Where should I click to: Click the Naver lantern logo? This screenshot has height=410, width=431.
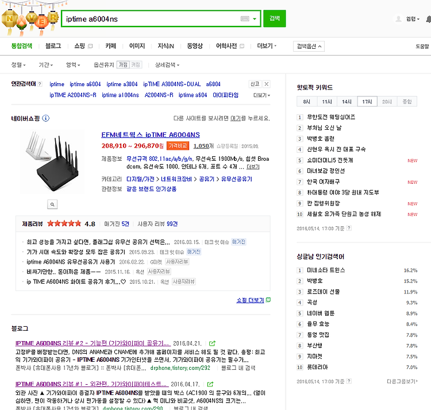coord(30,19)
